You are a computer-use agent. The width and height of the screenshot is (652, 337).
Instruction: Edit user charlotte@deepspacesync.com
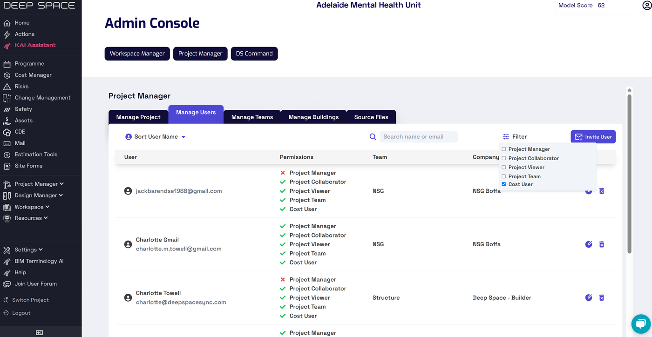[589, 297]
